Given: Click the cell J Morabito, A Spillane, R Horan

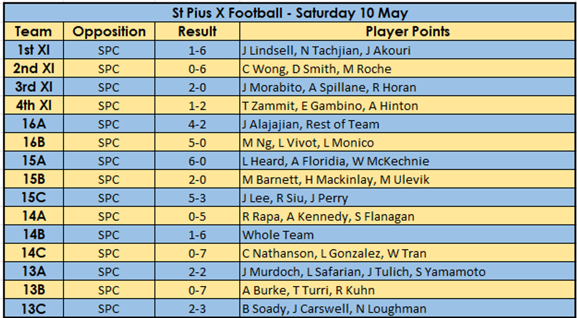Looking at the screenshot, I should [x=408, y=87].
